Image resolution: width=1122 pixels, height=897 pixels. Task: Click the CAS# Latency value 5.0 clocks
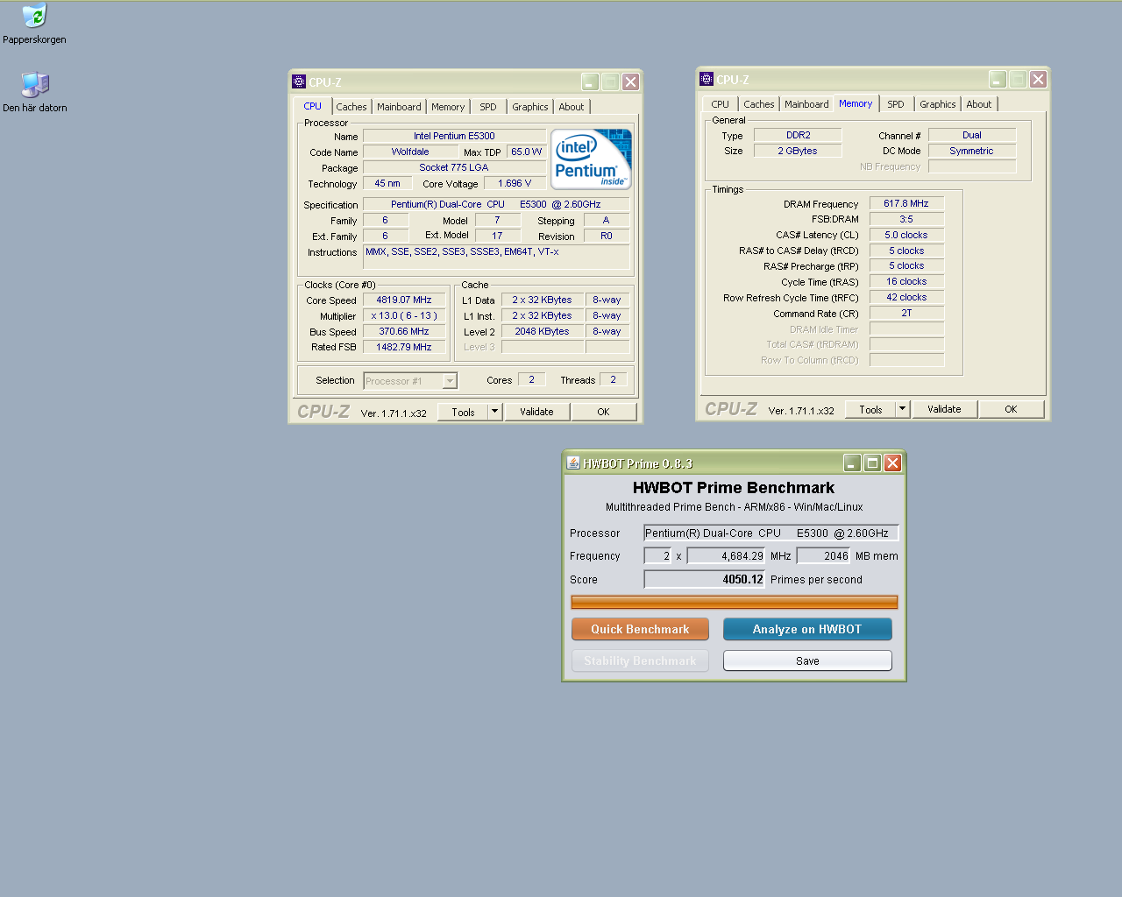pyautogui.click(x=906, y=235)
